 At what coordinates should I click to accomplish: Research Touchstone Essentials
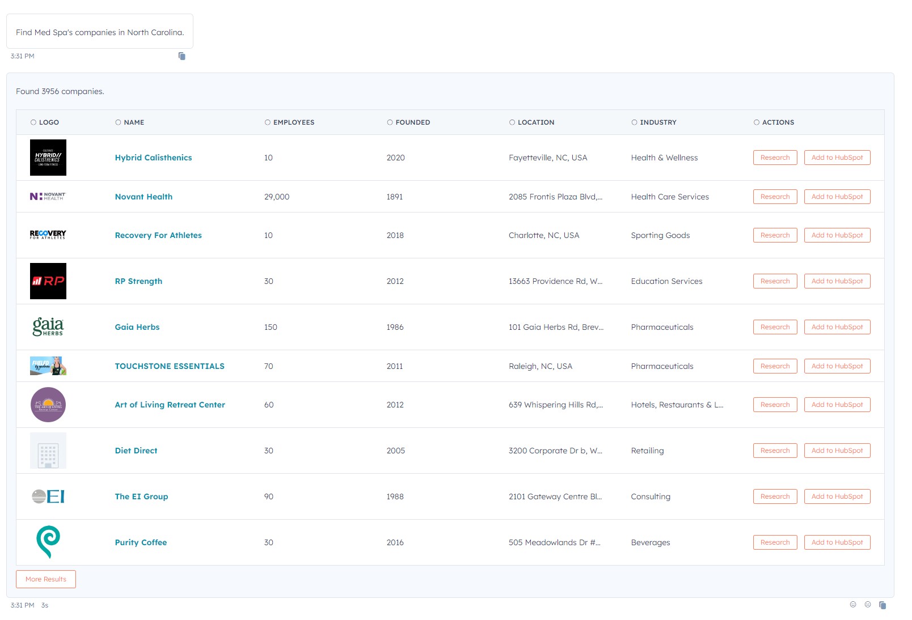(x=775, y=366)
